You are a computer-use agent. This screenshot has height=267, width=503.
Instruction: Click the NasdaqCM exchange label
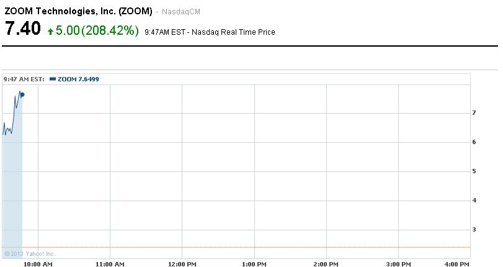180,12
